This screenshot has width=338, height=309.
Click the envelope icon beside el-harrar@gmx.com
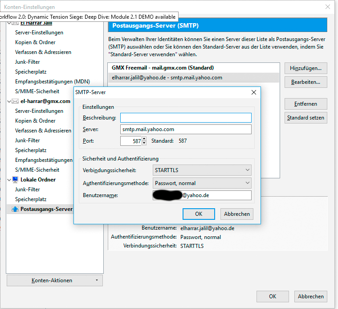pyautogui.click(x=15, y=101)
